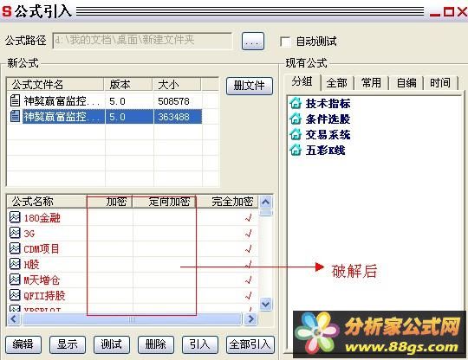Select the first formula file's document icon

(x=15, y=100)
